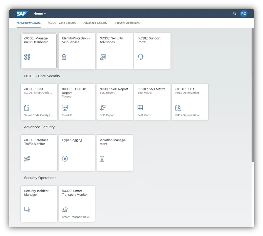Click 'Smart Code Config I...' footer text

pyautogui.click(x=38, y=115)
